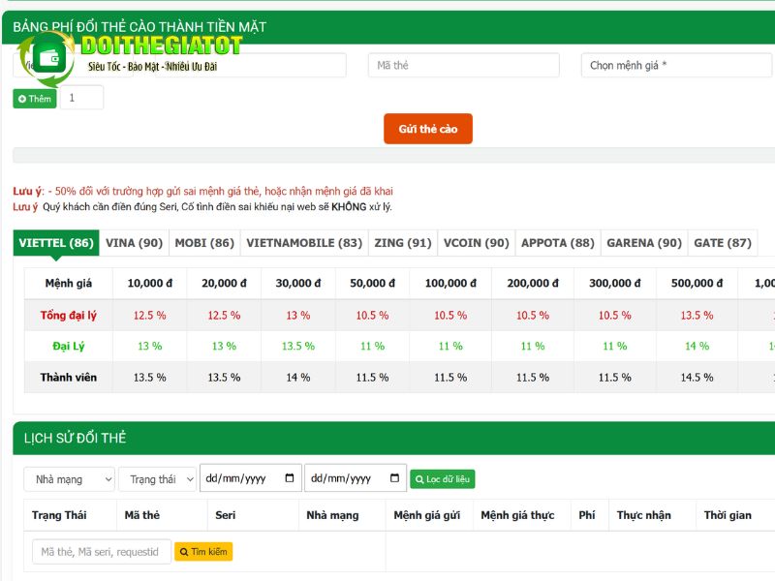Viewport: 775px width, 581px height.
Task: Click the Thành viên row label
Action: click(68, 378)
